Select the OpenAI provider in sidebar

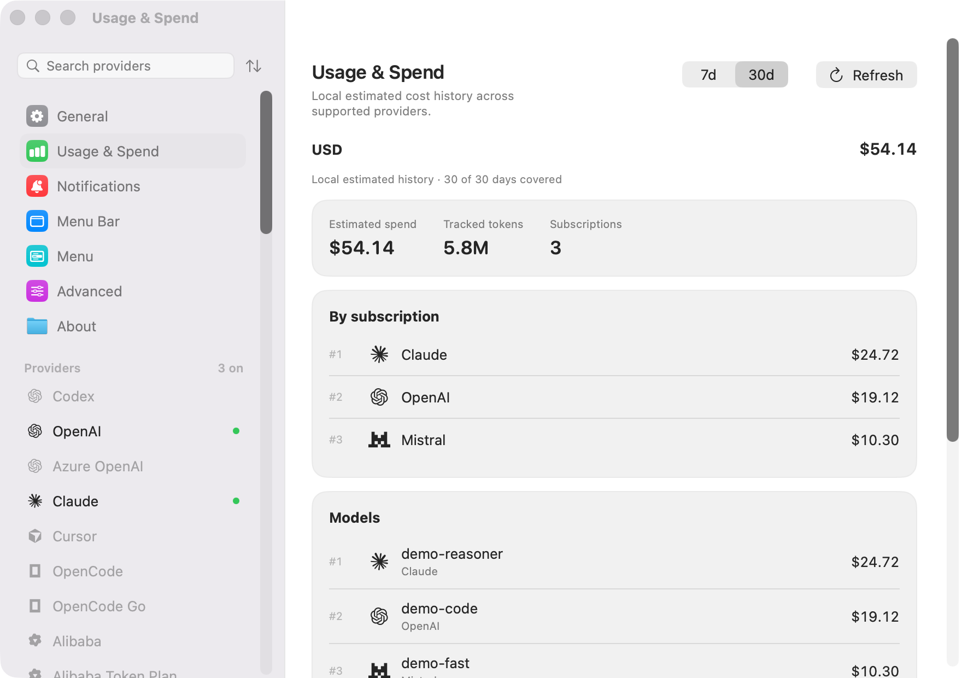pos(133,431)
